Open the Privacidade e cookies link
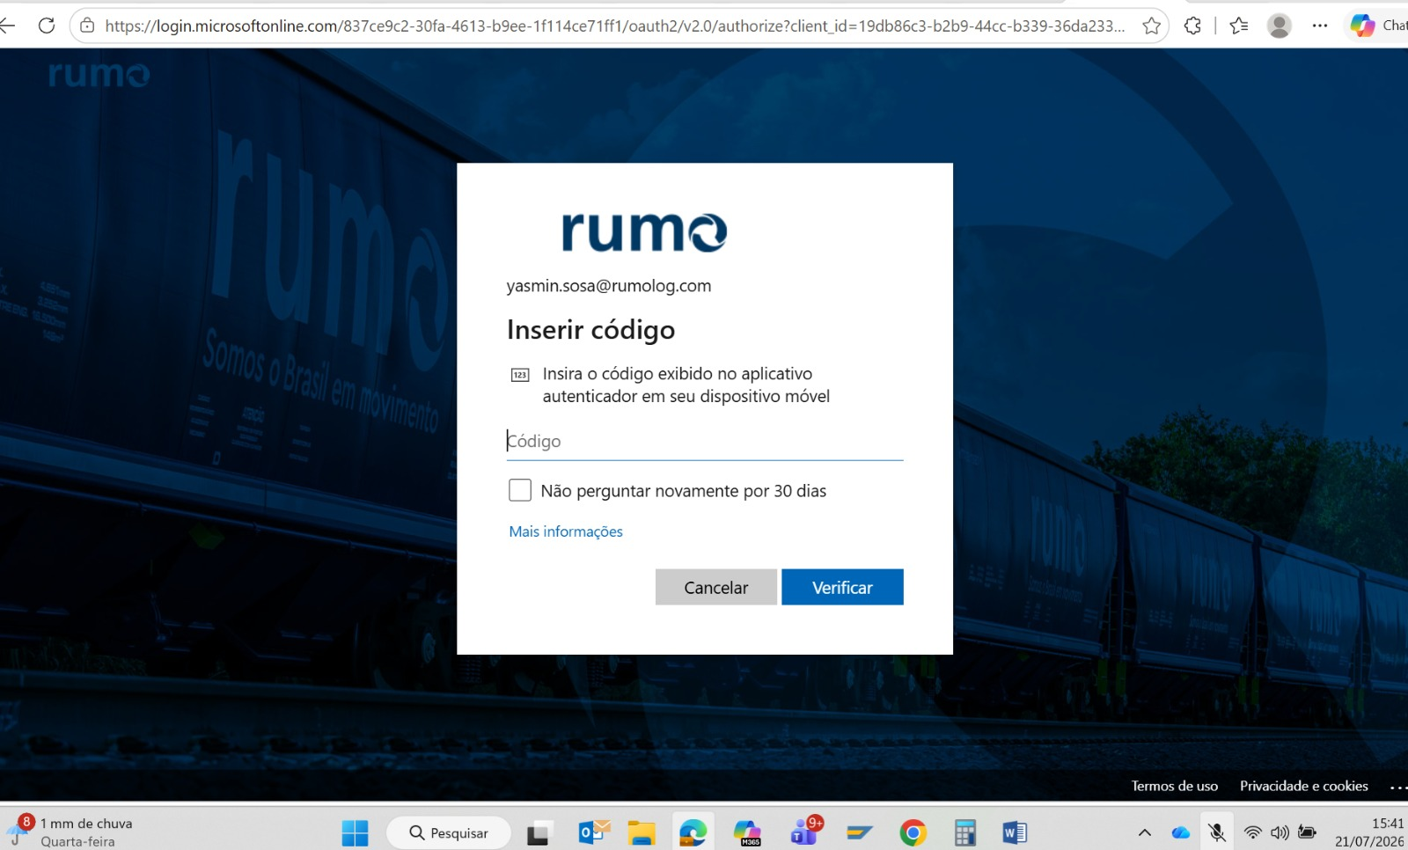This screenshot has width=1408, height=850. (1304, 786)
